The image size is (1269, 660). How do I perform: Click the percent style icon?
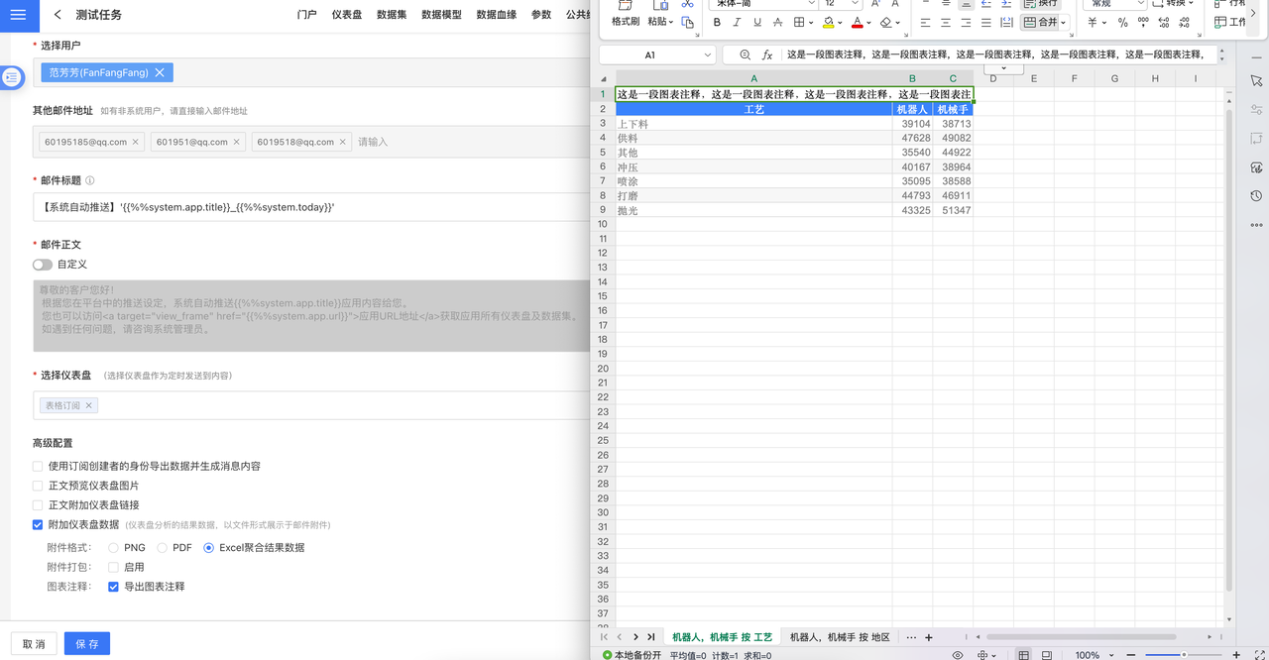(1122, 22)
